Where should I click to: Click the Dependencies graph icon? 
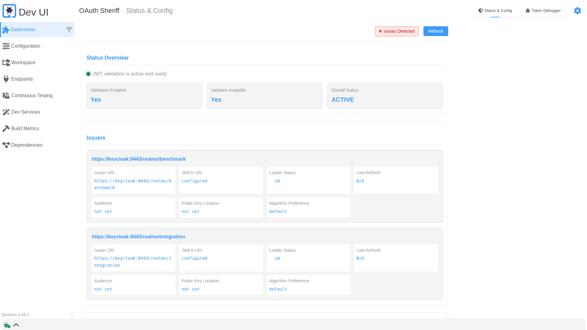6,145
